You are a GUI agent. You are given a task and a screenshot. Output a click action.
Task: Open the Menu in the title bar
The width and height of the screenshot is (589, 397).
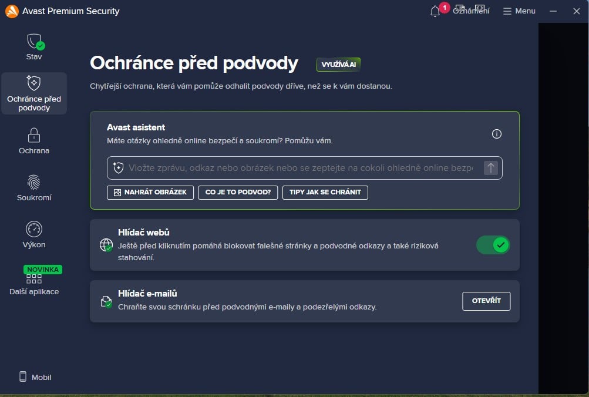click(519, 11)
